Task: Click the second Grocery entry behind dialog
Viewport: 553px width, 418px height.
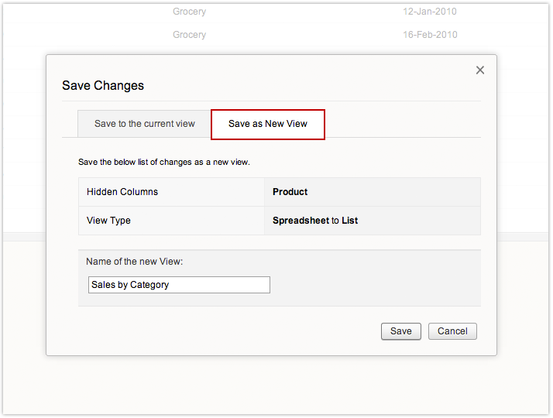Action: tap(189, 35)
